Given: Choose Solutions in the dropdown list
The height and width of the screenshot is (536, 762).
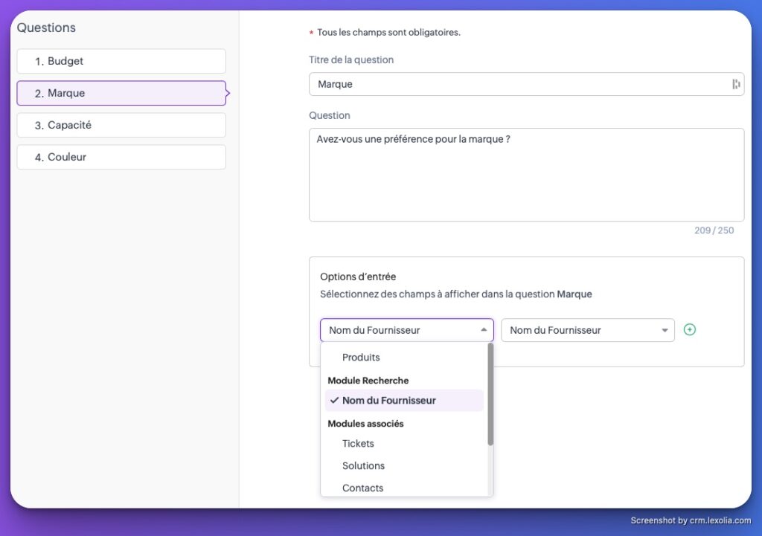Looking at the screenshot, I should (x=404, y=466).
